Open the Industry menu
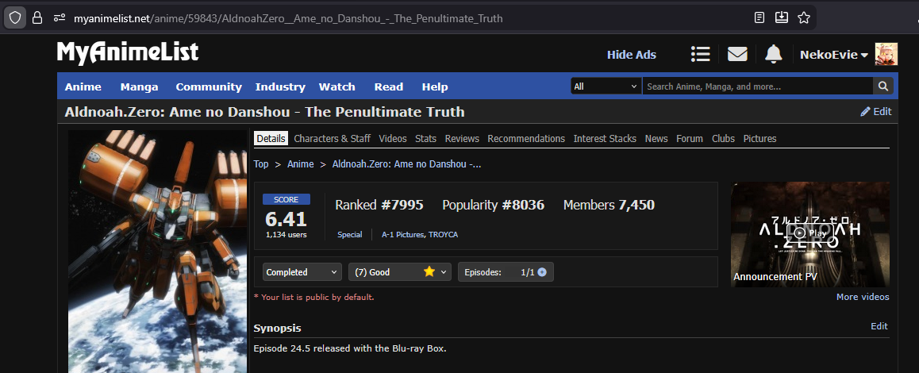This screenshot has width=919, height=373. (280, 87)
